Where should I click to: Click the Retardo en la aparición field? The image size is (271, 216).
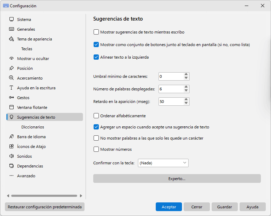click(171, 102)
